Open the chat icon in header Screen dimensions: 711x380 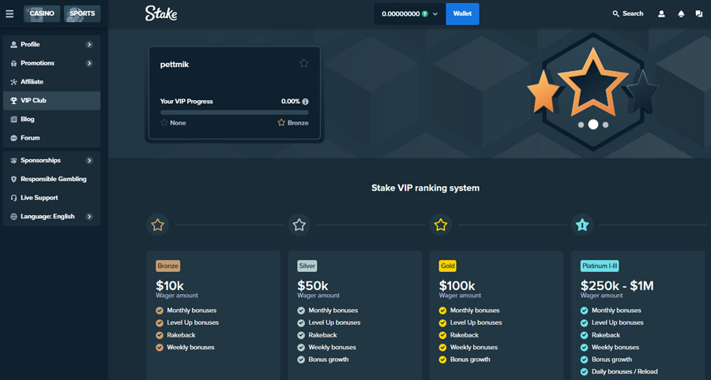coord(699,13)
